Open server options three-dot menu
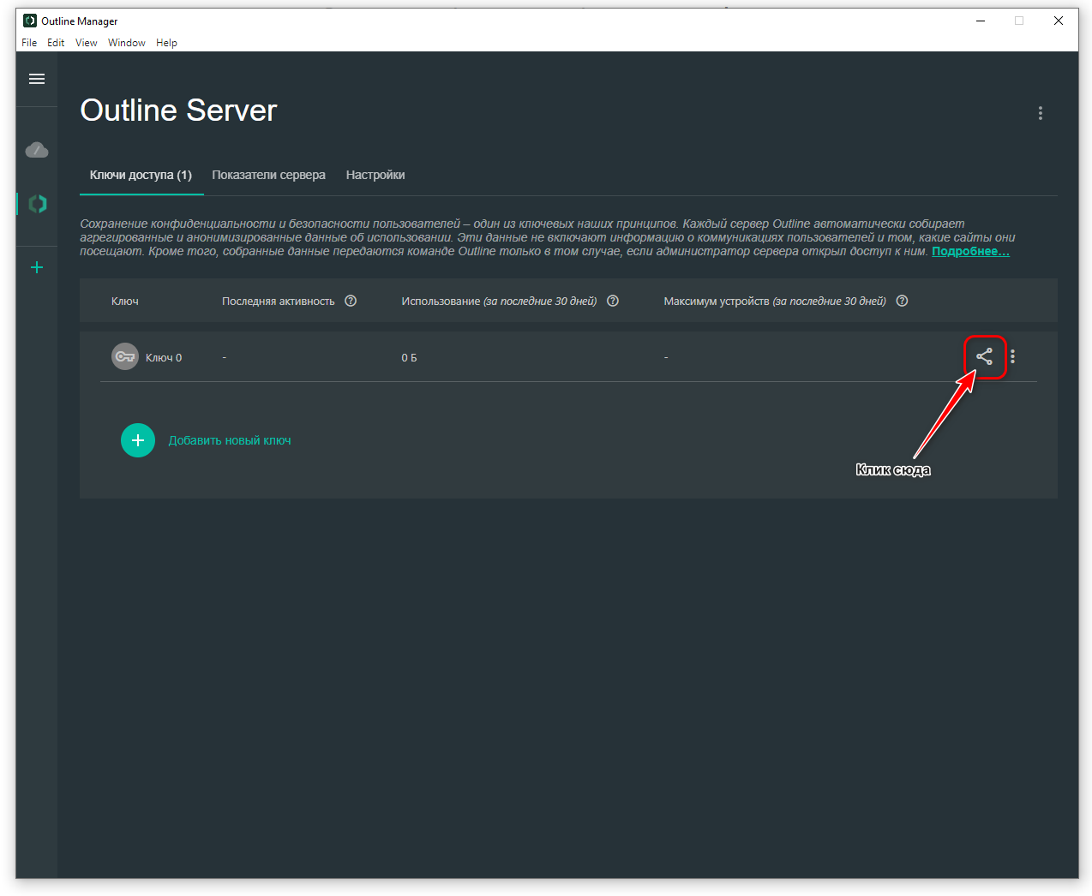The width and height of the screenshot is (1092, 896). point(1041,113)
